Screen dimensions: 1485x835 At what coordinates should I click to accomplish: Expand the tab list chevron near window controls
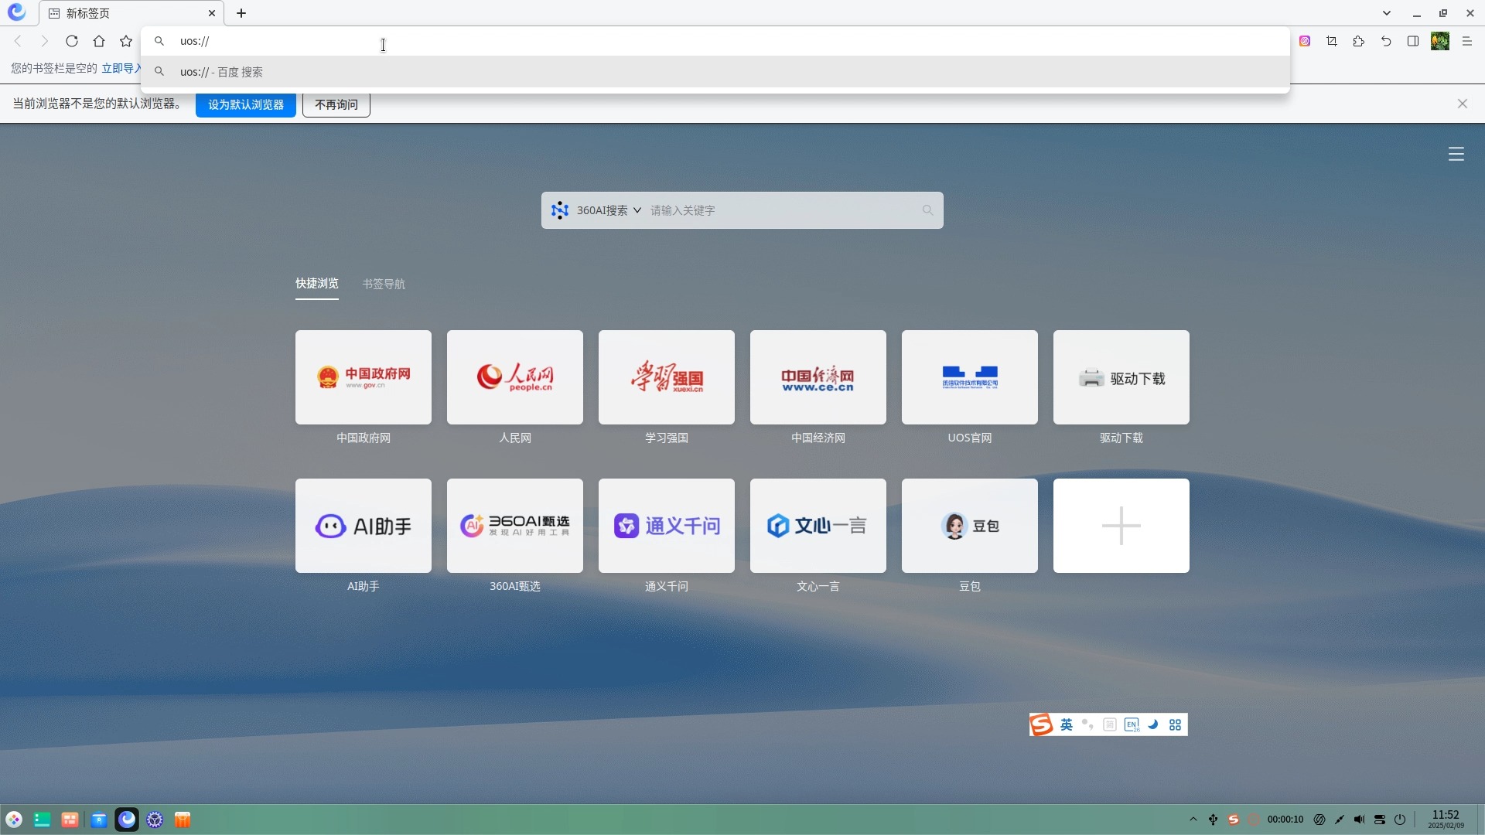(x=1387, y=12)
